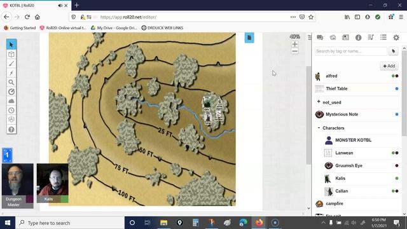Image resolution: width=407 pixels, height=229 pixels.
Task: Open the Help question mark tool
Action: coord(11,129)
